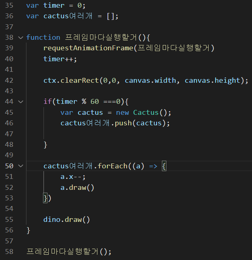
Task: Click 'a.x--;' statement in line 51
Action: pyautogui.click(x=73, y=177)
